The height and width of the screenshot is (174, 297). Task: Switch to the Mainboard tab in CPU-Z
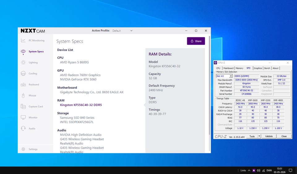coord(228,68)
